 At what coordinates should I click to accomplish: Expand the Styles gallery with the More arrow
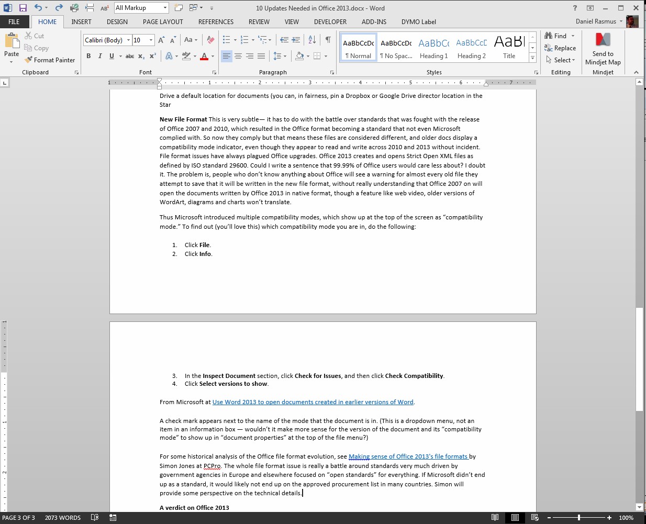[532, 58]
